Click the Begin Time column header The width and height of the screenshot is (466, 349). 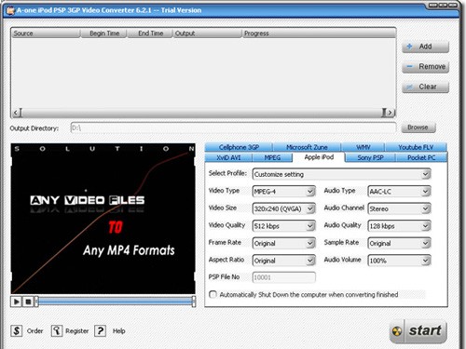104,34
